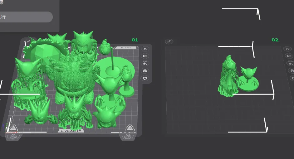This screenshot has width=294, height=159.
Task: Select plate 01 by its number label
Action: pyautogui.click(x=135, y=40)
